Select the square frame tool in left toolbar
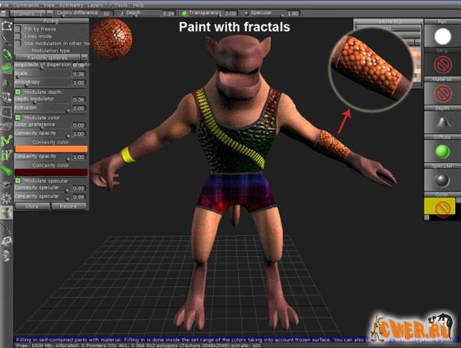461x348 pixels. tap(7, 113)
